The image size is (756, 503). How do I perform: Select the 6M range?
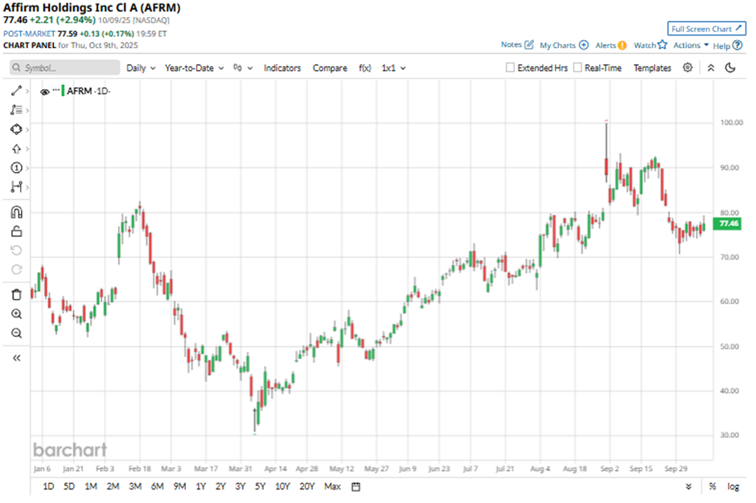coord(157,486)
